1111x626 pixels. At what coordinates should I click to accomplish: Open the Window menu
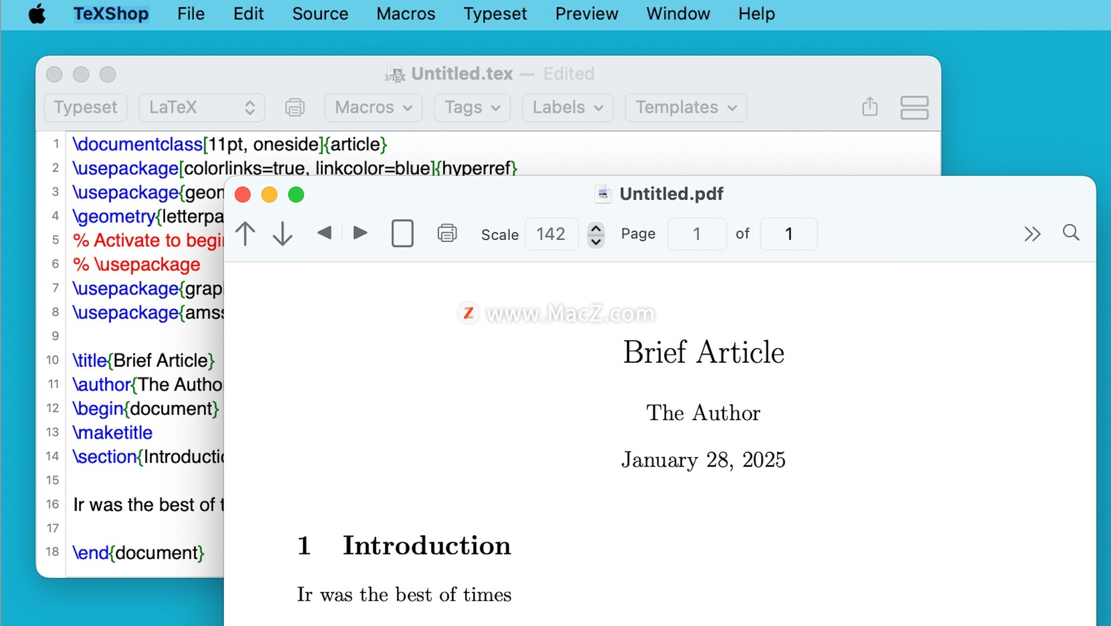[x=678, y=14]
